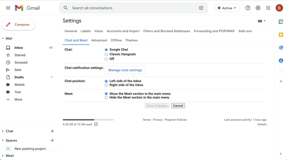
Task: Open the Themes settings tab
Action: tap(131, 40)
